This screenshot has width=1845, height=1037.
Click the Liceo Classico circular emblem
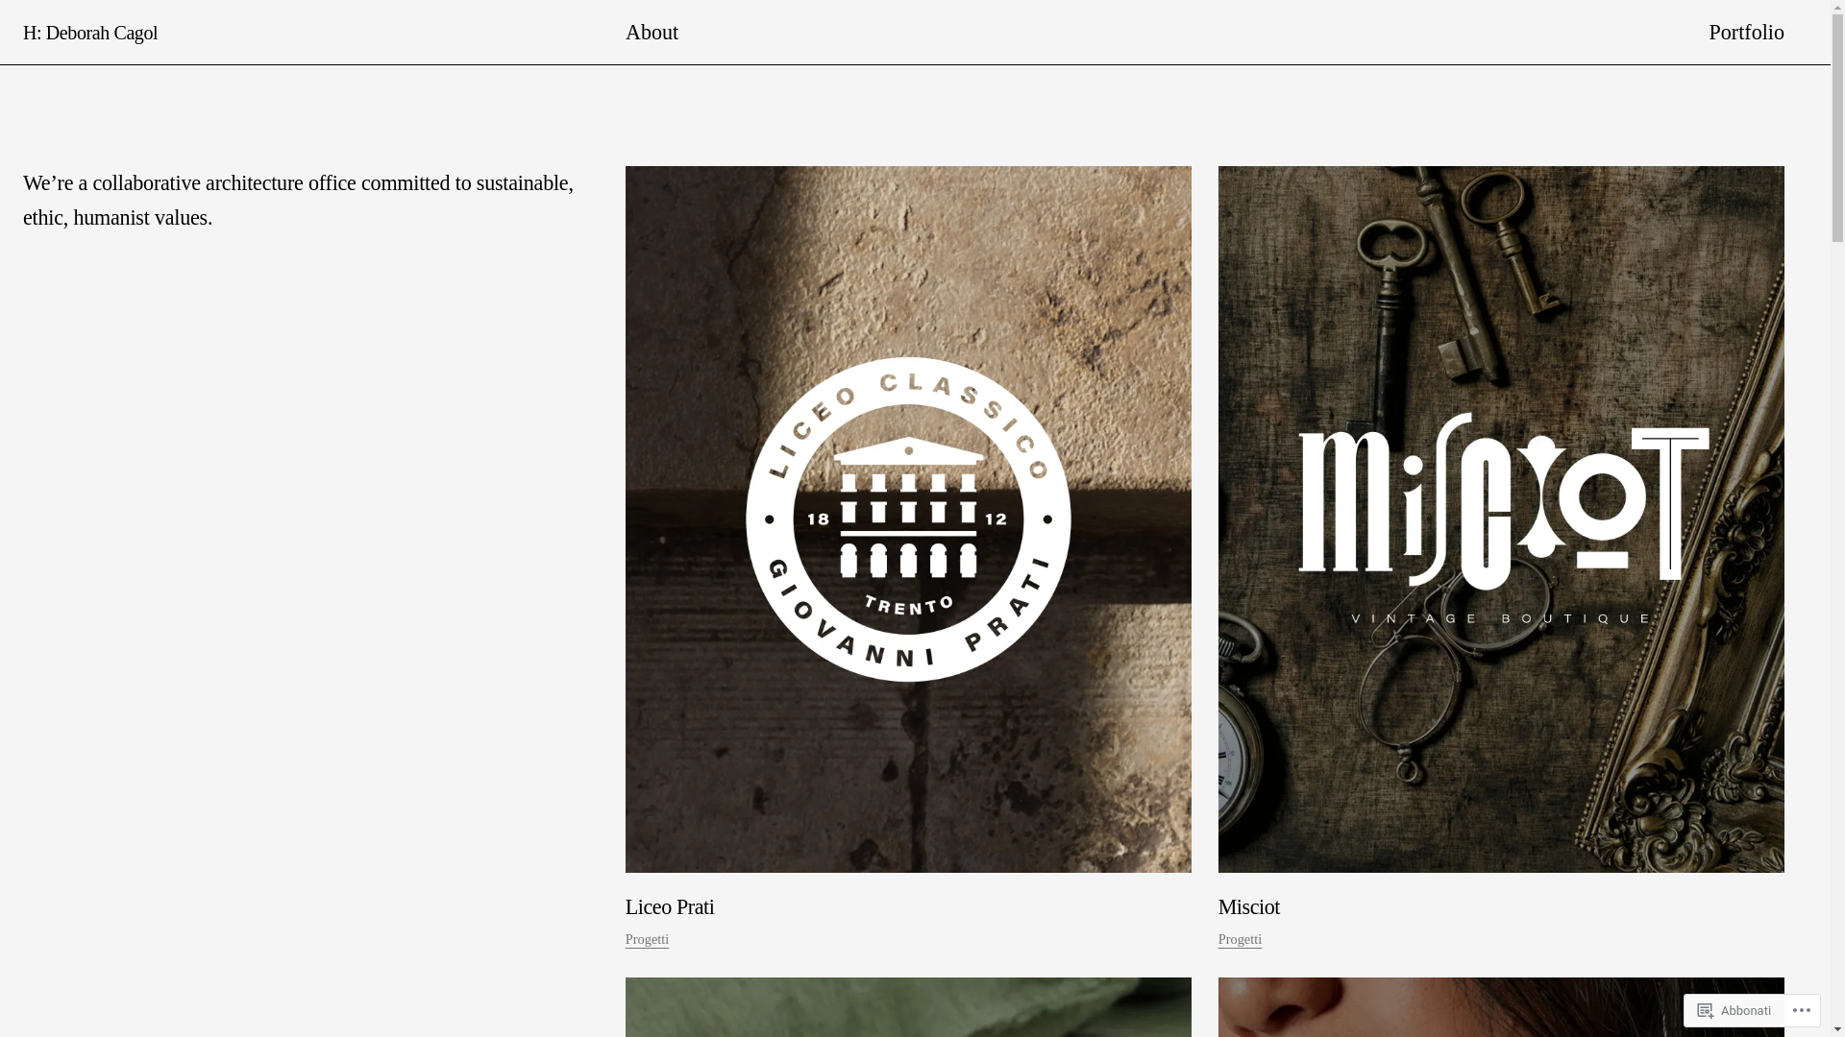click(908, 519)
